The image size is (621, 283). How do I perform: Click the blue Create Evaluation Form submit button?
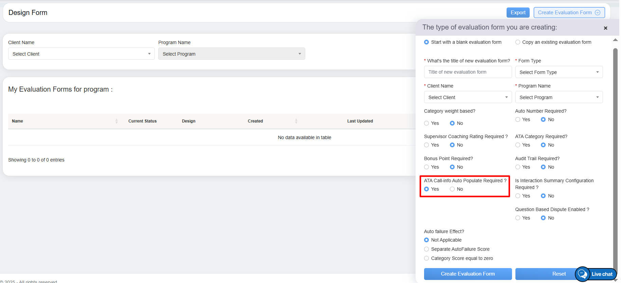click(x=468, y=274)
